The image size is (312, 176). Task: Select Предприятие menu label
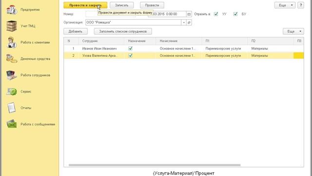(x=30, y=10)
